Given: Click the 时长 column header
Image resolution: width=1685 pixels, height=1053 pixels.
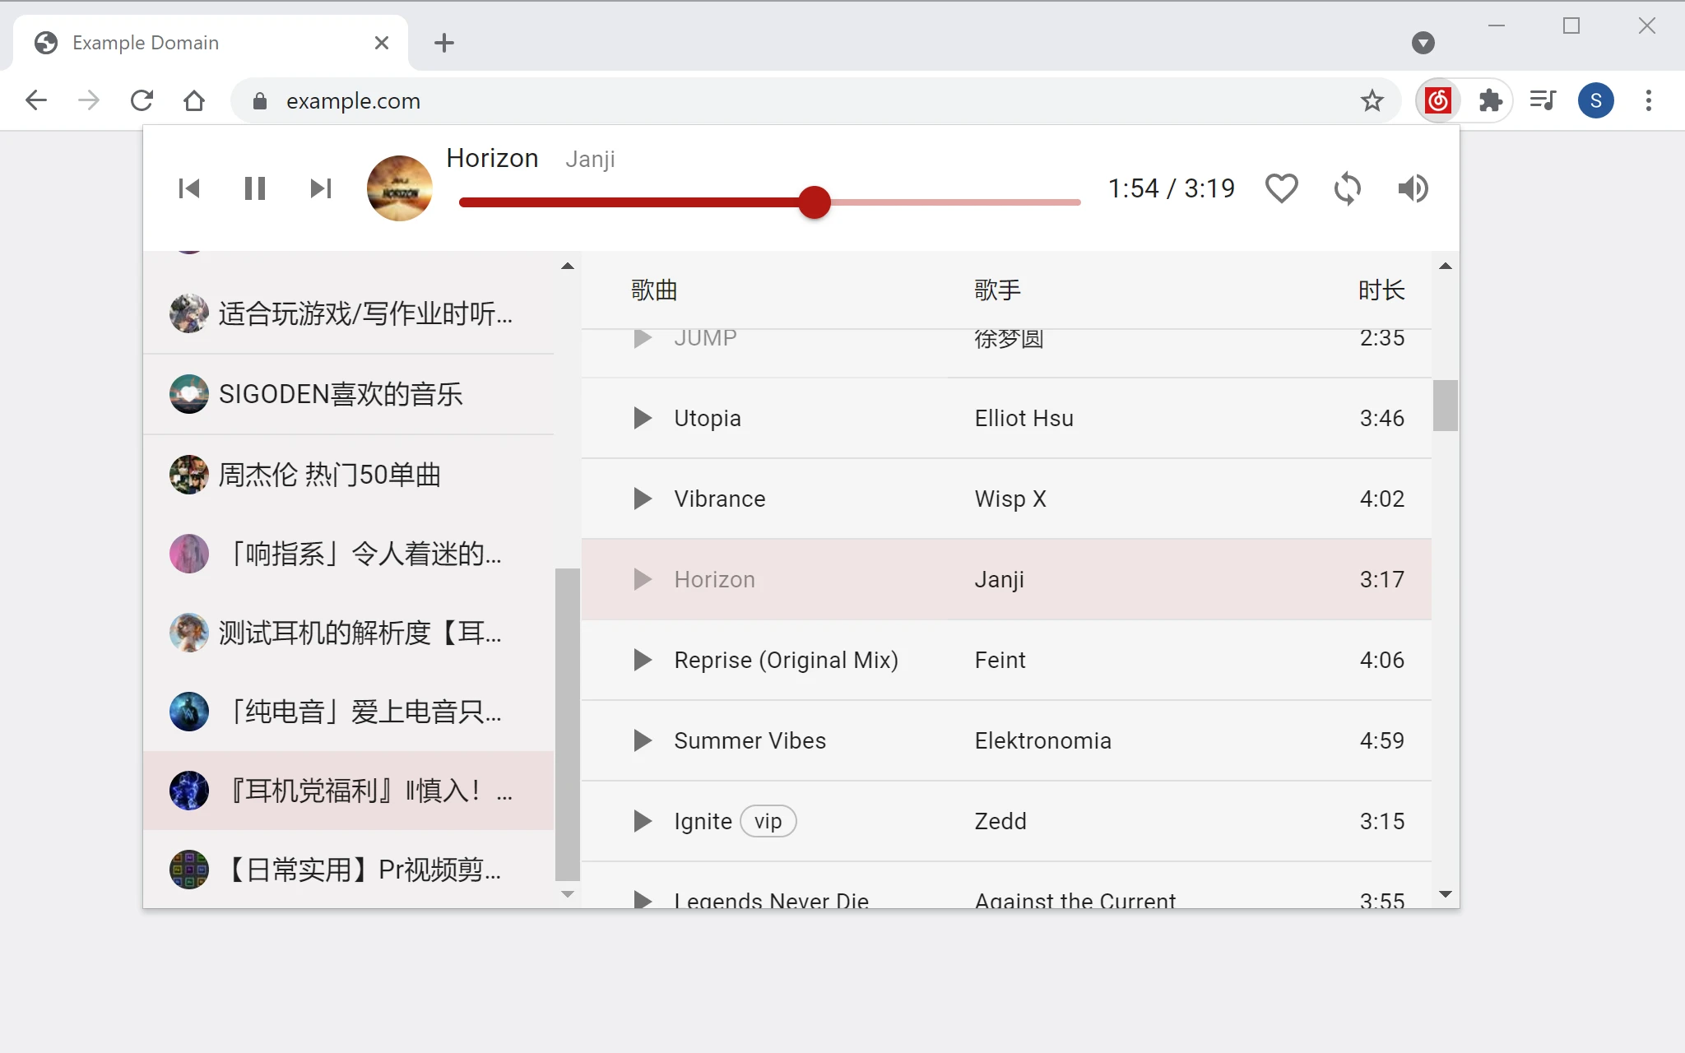Looking at the screenshot, I should pyautogui.click(x=1381, y=290).
